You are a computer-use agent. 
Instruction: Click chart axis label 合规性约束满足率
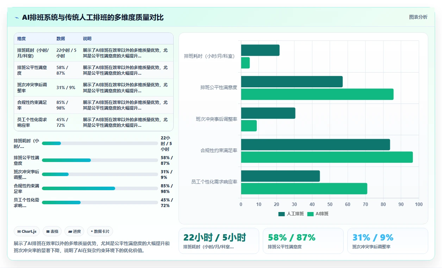(219, 150)
